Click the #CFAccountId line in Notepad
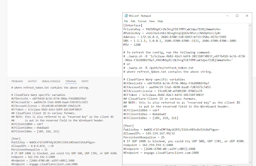 click(x=167, y=87)
